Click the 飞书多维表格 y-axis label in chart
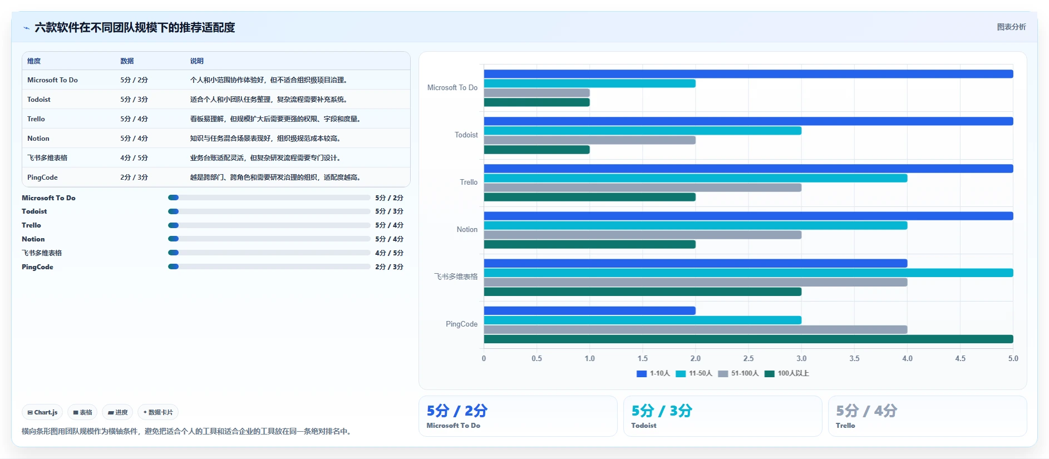Image resolution: width=1049 pixels, height=459 pixels. (x=456, y=277)
